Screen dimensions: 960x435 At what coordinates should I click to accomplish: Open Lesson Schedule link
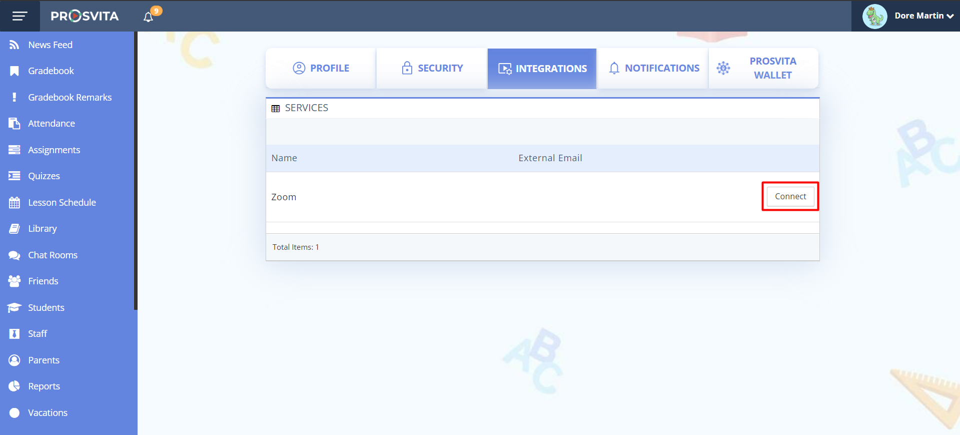click(x=62, y=202)
